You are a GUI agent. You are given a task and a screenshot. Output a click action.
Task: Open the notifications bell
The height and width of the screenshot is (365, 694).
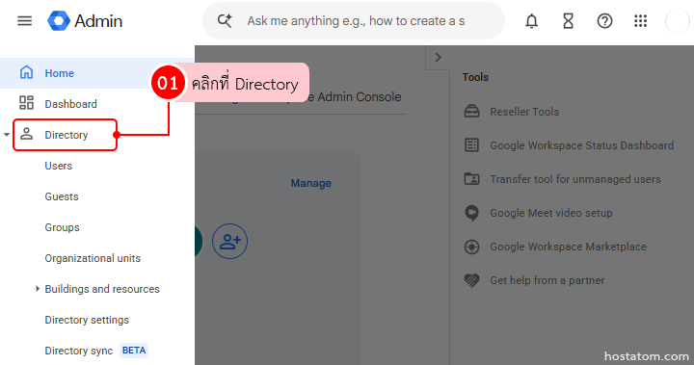coord(531,21)
